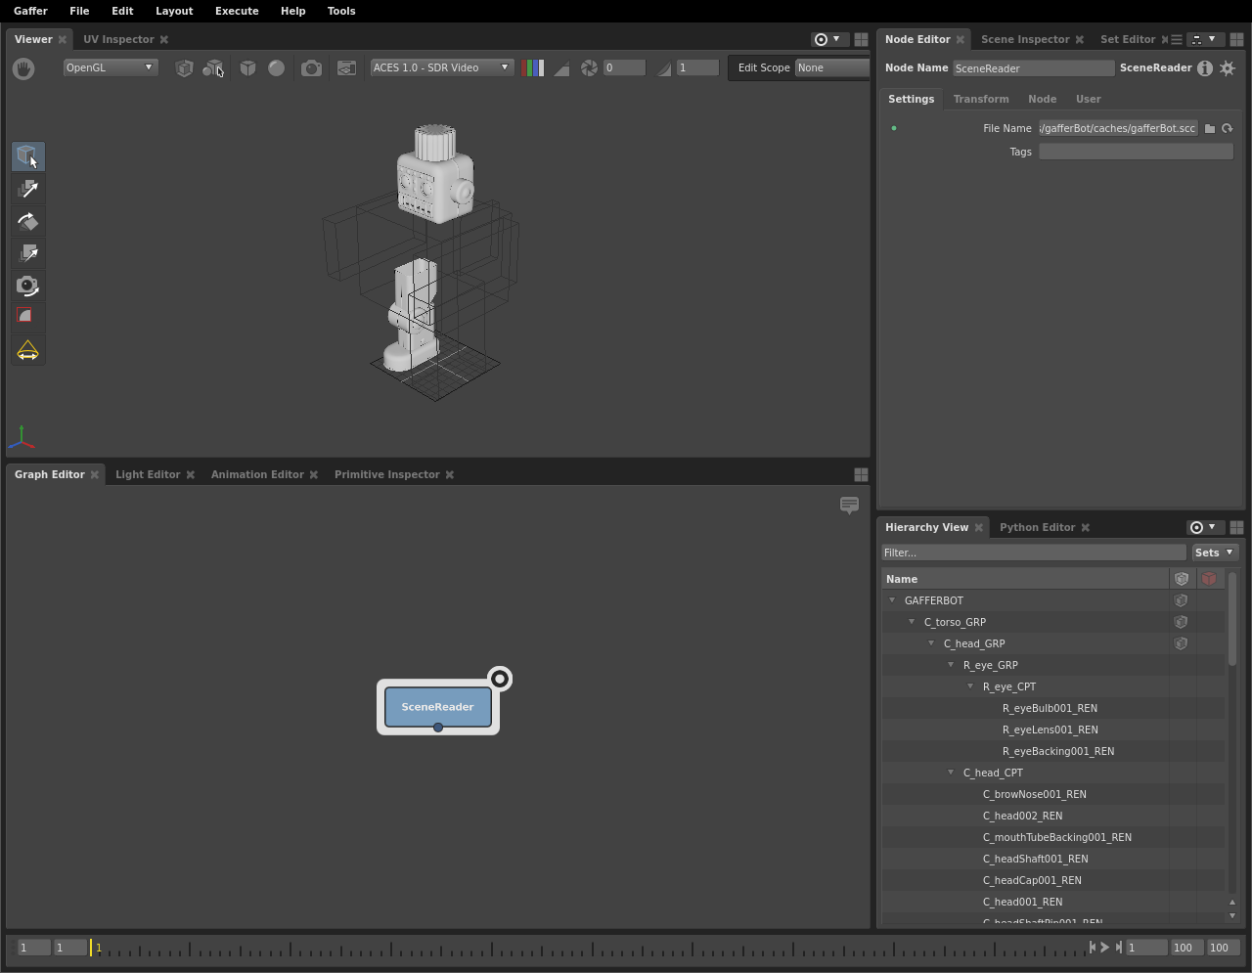Open the Sets dropdown in Hierarchy View
Screen dimensions: 1252x973
pyautogui.click(x=1215, y=553)
